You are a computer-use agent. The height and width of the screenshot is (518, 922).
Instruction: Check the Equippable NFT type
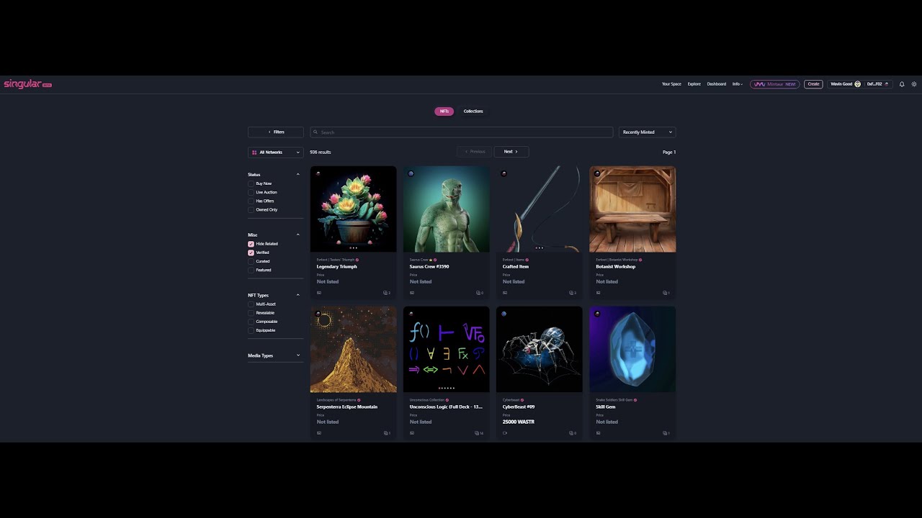pyautogui.click(x=251, y=330)
